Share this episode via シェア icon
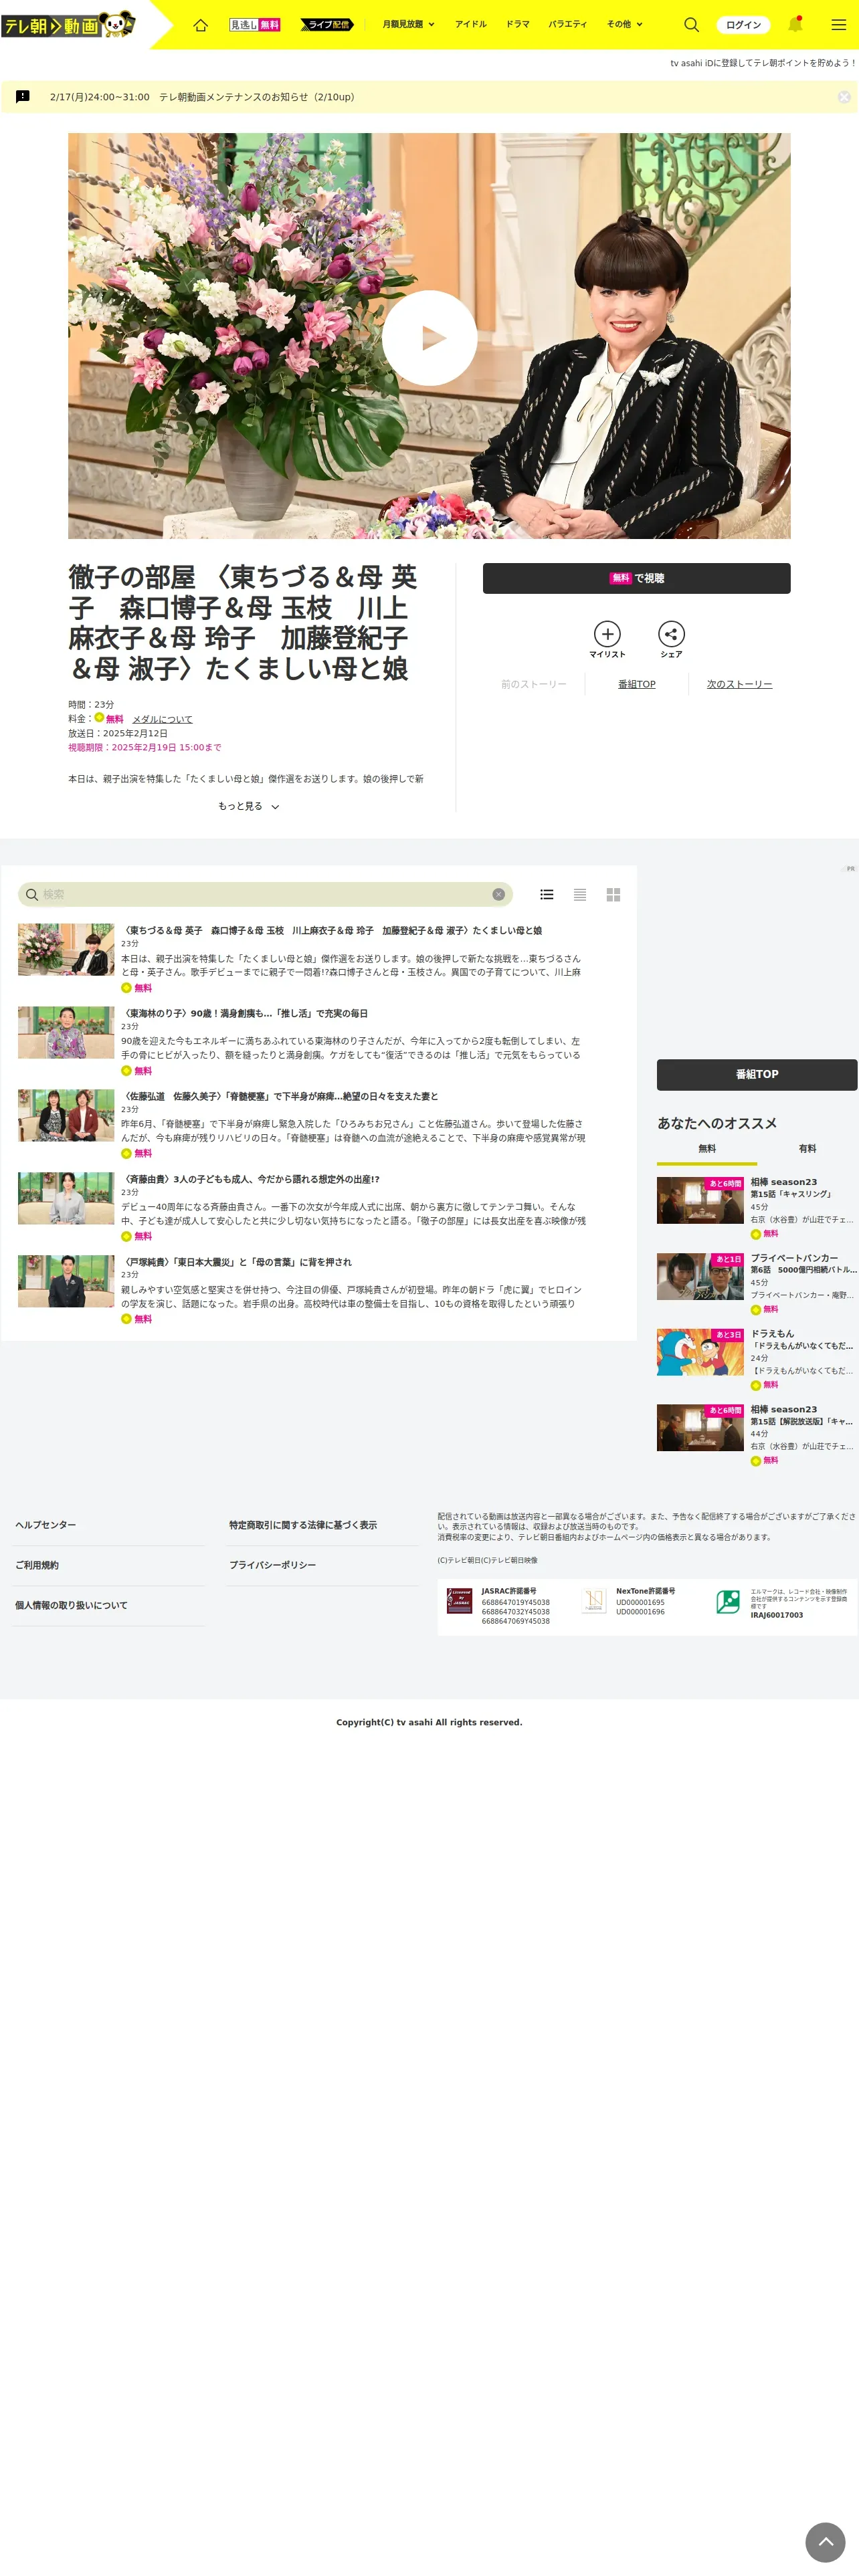This screenshot has height=2576, width=859. [671, 639]
